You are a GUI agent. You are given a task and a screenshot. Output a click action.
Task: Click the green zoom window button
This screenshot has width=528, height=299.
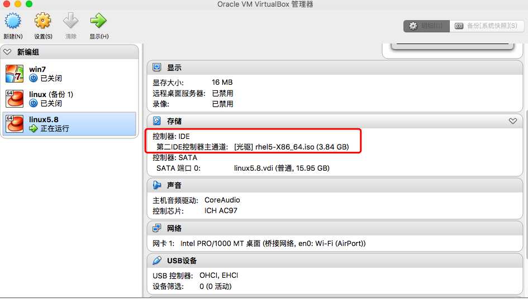[x=29, y=4]
